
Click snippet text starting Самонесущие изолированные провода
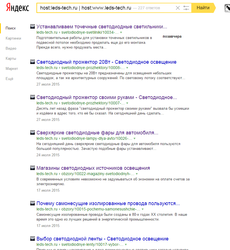(x=112, y=217)
